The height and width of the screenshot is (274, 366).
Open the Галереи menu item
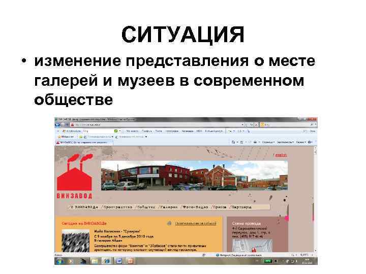pyautogui.click(x=168, y=207)
